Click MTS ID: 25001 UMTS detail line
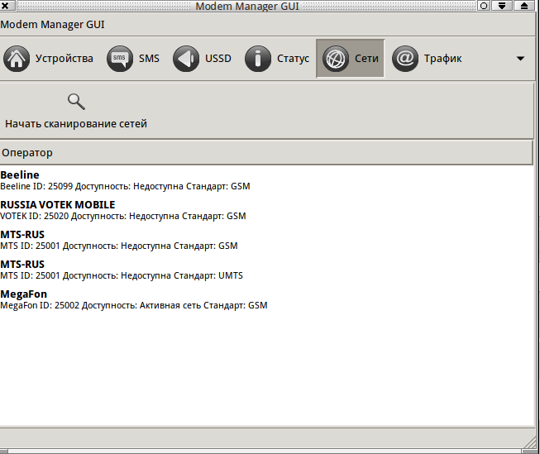This screenshot has height=454, width=540. [122, 276]
